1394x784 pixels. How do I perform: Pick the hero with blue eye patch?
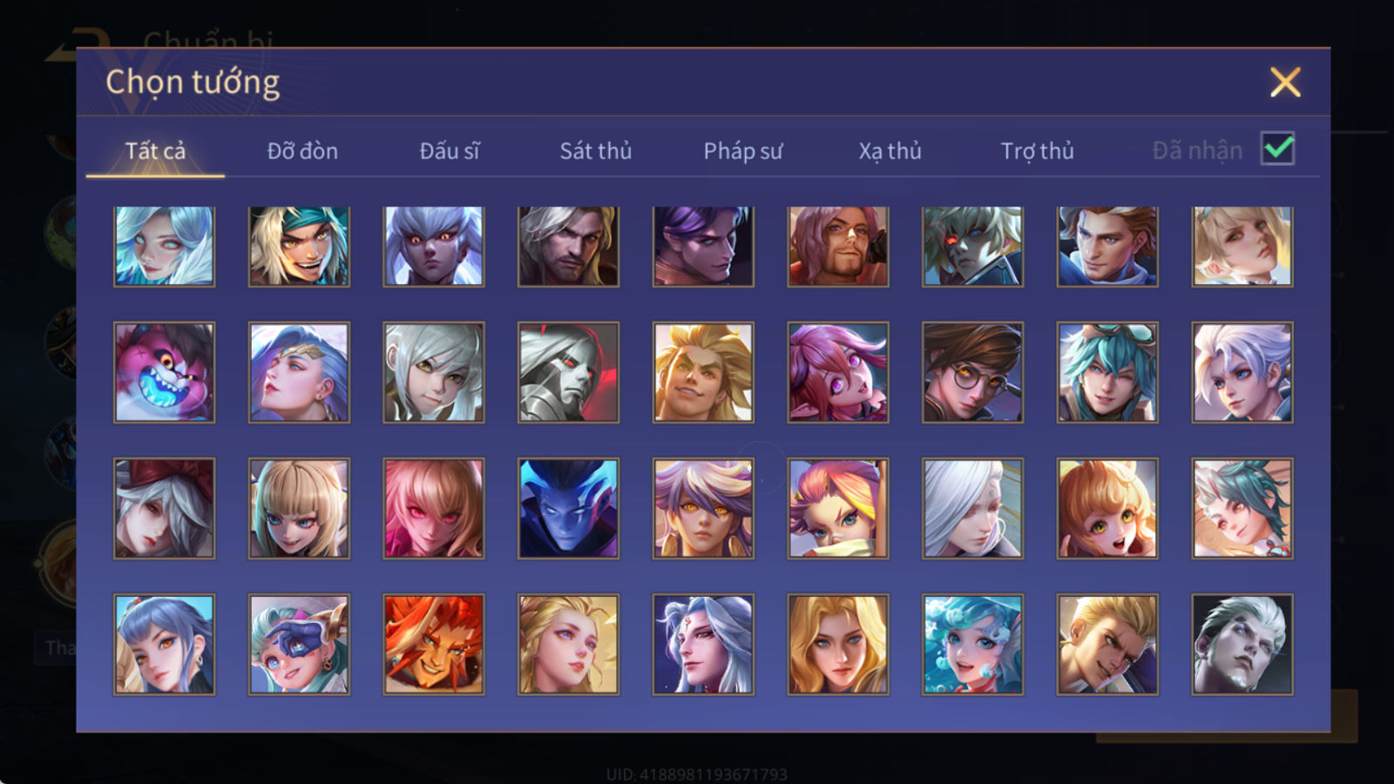click(x=299, y=645)
